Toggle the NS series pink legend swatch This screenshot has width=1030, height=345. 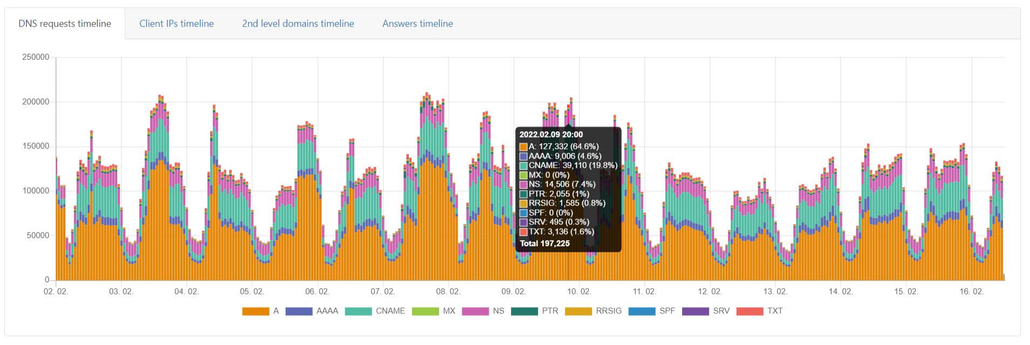point(475,311)
